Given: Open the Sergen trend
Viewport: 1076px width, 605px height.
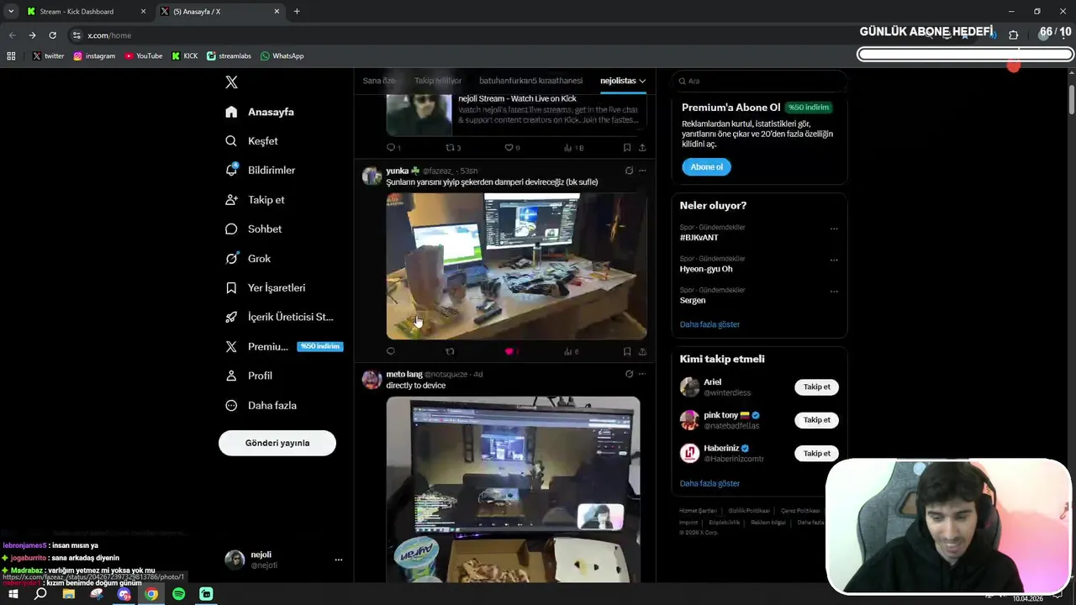Looking at the screenshot, I should click(x=693, y=300).
